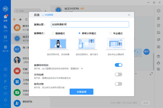The height and width of the screenshot is (108, 163).
Task: Click the clock recent filter icon
Action: point(27,19)
